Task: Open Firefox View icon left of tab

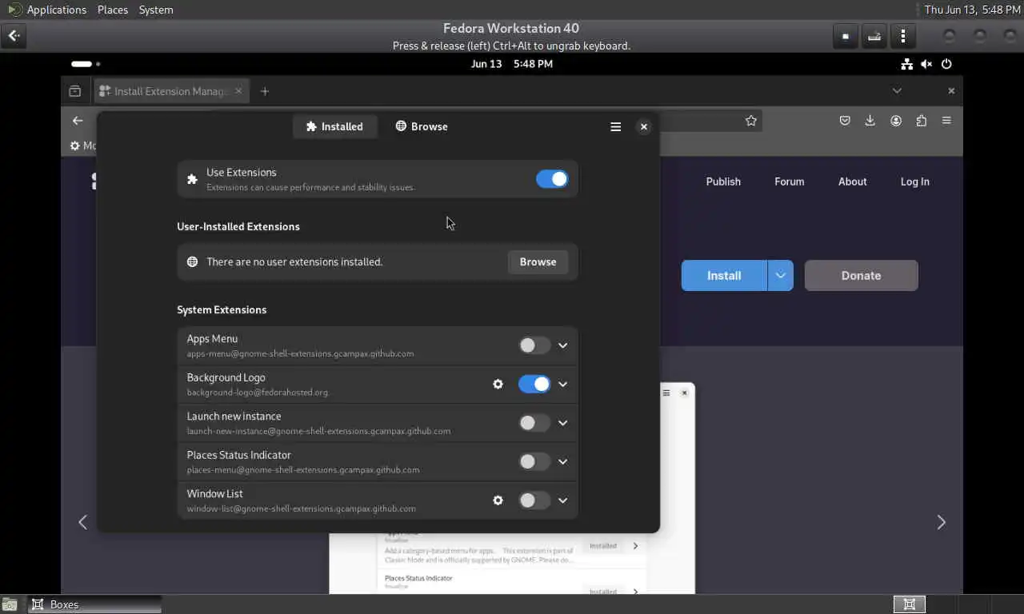Action: click(x=75, y=91)
